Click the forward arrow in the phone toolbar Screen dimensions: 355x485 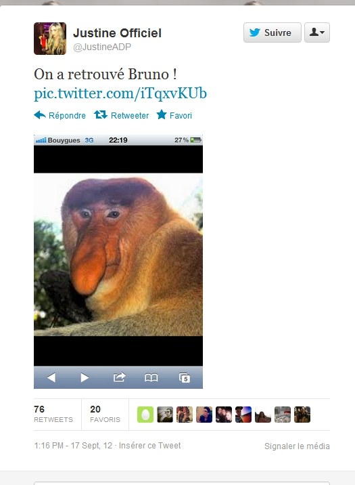(85, 377)
